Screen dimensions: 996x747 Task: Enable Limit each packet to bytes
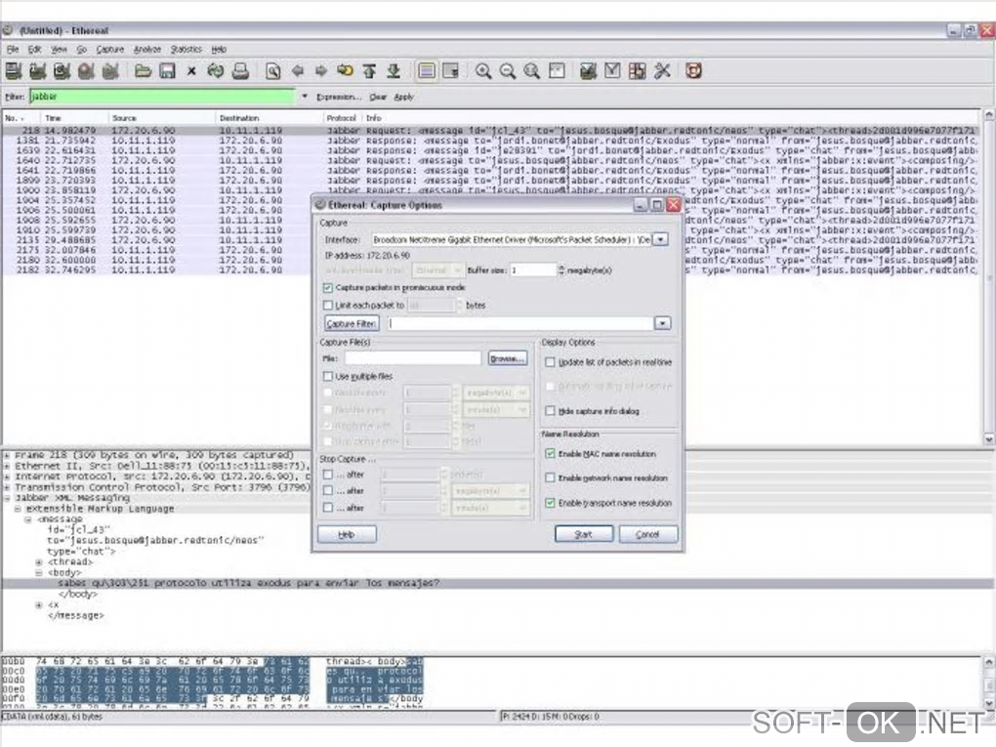point(328,306)
